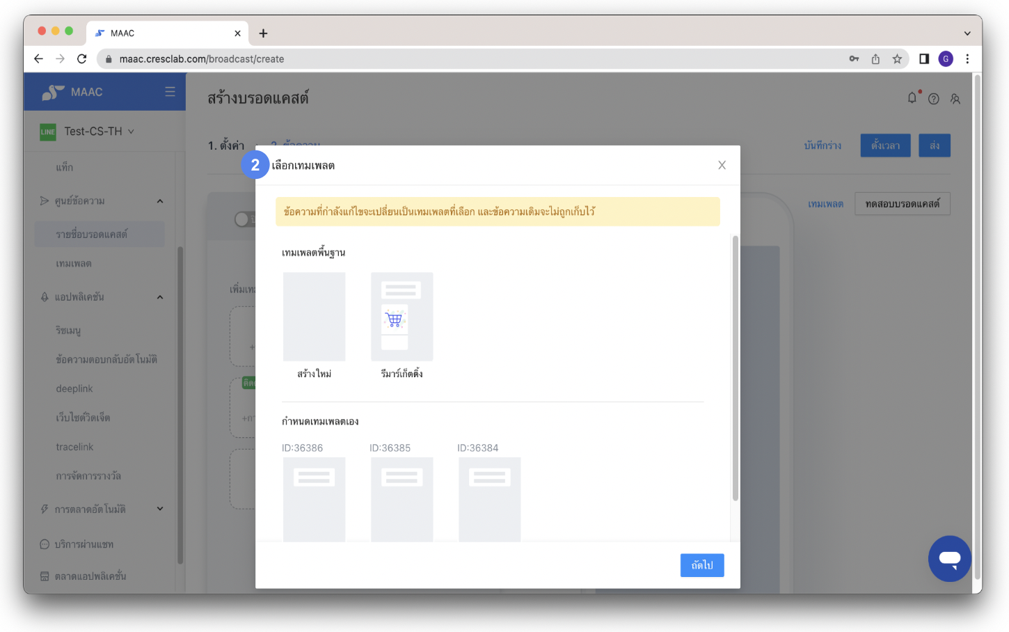Click the browser share icon

pyautogui.click(x=875, y=59)
